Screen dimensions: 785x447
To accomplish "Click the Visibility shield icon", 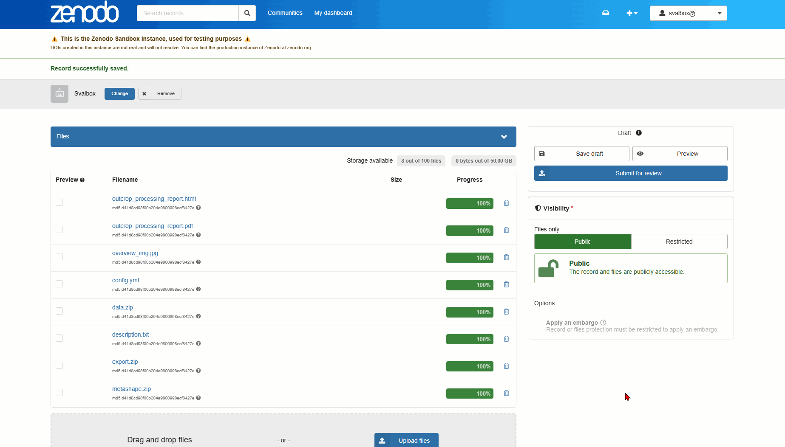I will click(538, 208).
